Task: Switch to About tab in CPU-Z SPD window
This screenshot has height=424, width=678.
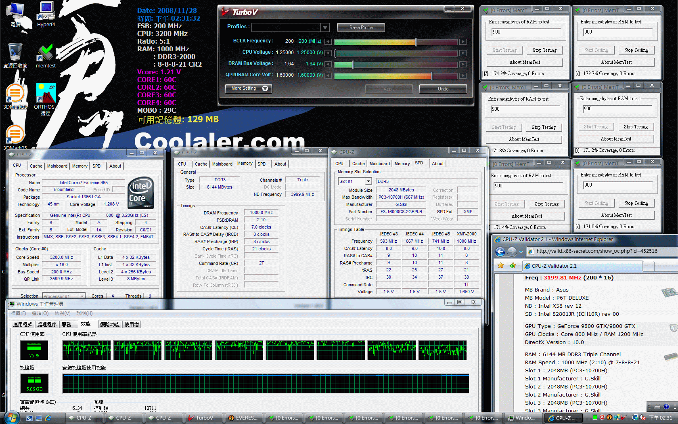Action: (x=437, y=164)
